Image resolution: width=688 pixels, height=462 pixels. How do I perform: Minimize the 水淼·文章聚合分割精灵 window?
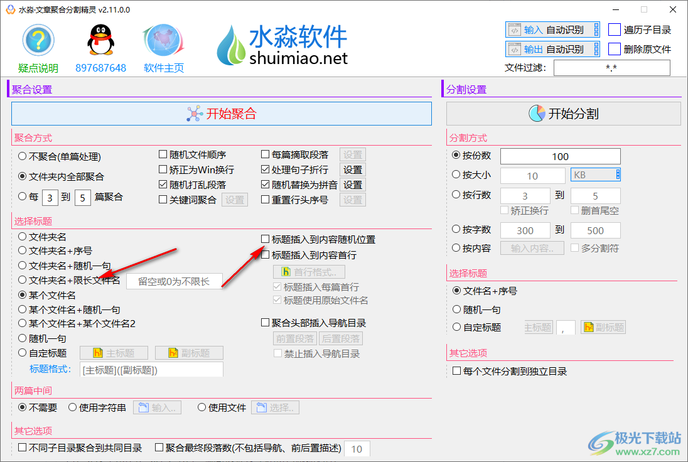click(616, 9)
